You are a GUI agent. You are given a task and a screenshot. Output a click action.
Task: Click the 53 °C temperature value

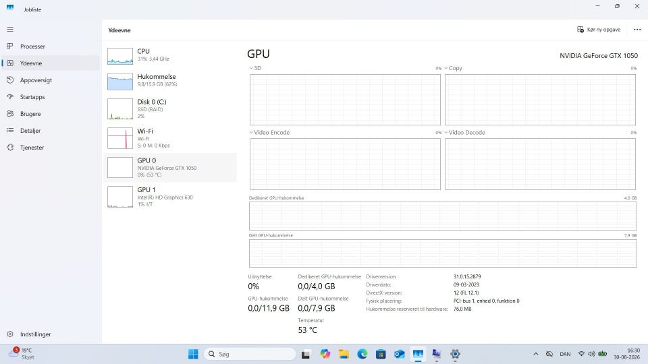pos(308,330)
